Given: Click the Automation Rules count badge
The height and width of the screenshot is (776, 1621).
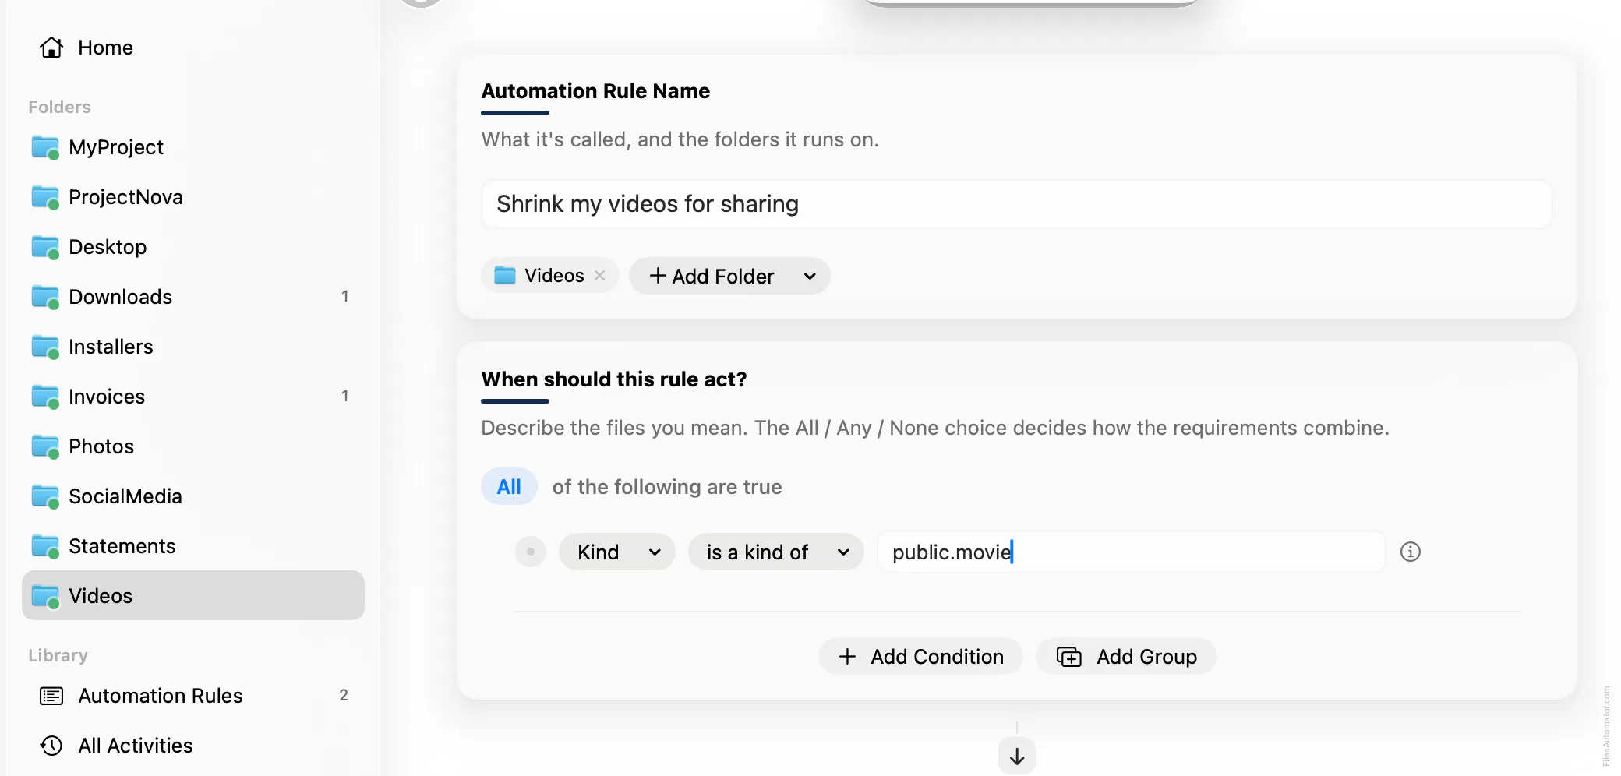Looking at the screenshot, I should point(344,695).
